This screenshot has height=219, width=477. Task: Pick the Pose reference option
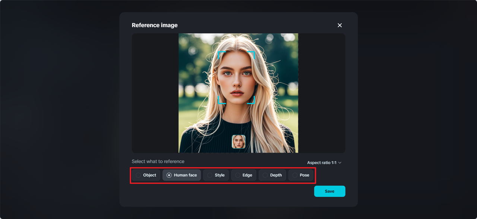point(301,175)
